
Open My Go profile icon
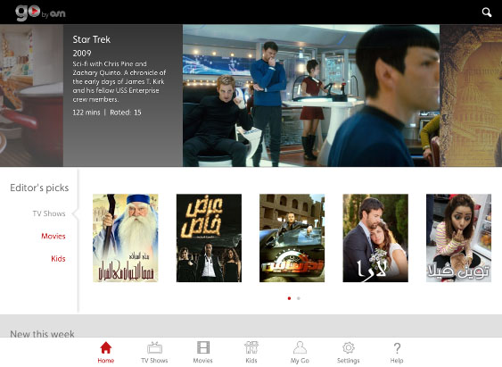[x=300, y=352]
